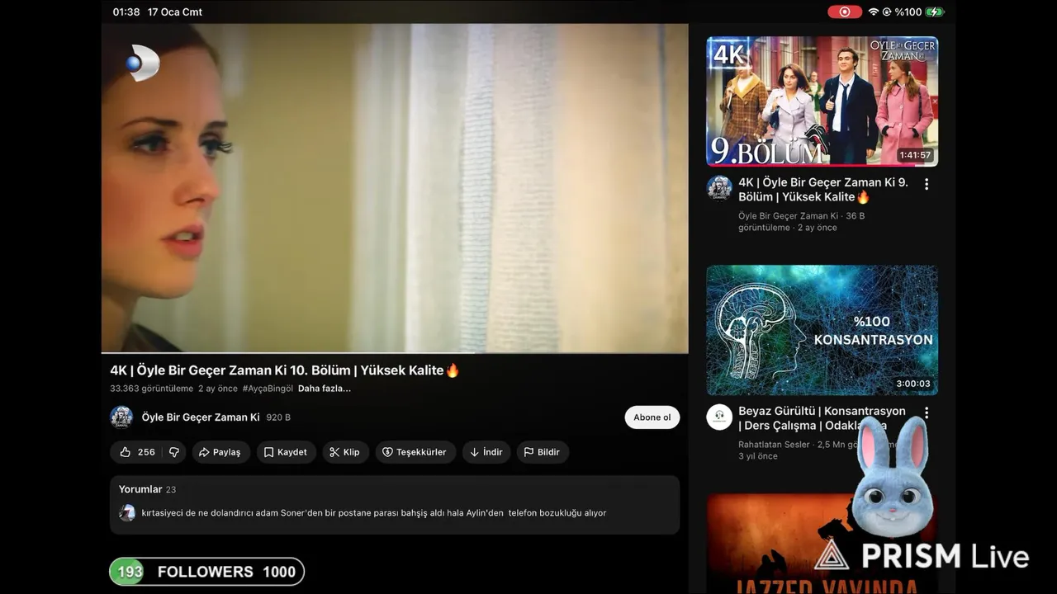Click the battery icon in status bar
The height and width of the screenshot is (594, 1057).
tap(934, 12)
